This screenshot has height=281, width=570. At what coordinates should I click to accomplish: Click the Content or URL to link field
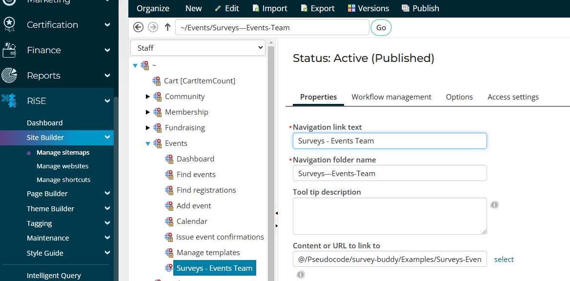pos(390,259)
